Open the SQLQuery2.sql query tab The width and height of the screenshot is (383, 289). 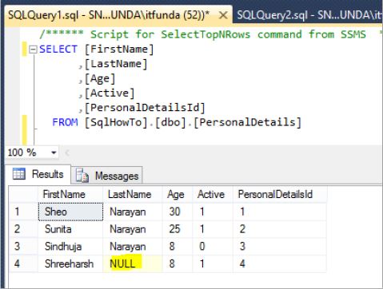(x=309, y=15)
